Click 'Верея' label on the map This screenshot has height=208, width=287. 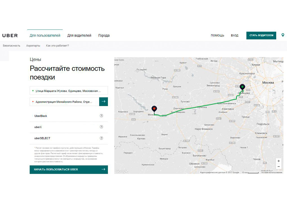(164, 134)
